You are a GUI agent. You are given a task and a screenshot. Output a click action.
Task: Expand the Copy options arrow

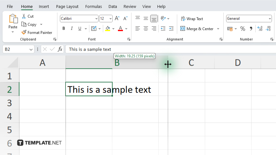pyautogui.click(x=41, y=24)
